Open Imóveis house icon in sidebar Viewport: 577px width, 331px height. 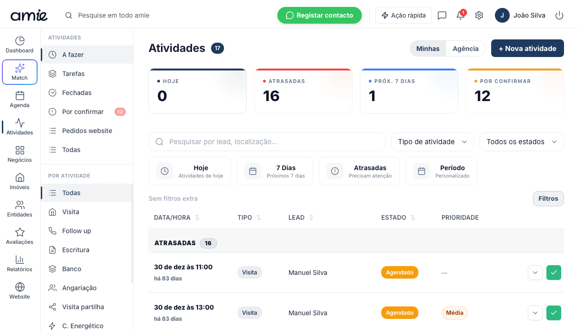point(19,178)
